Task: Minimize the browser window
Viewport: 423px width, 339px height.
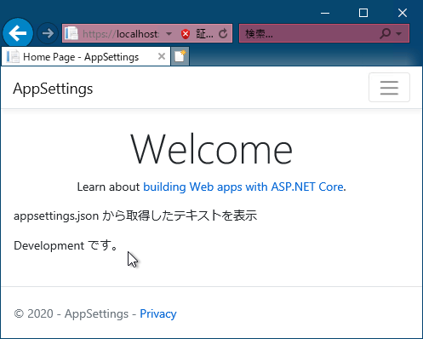Action: [325, 13]
